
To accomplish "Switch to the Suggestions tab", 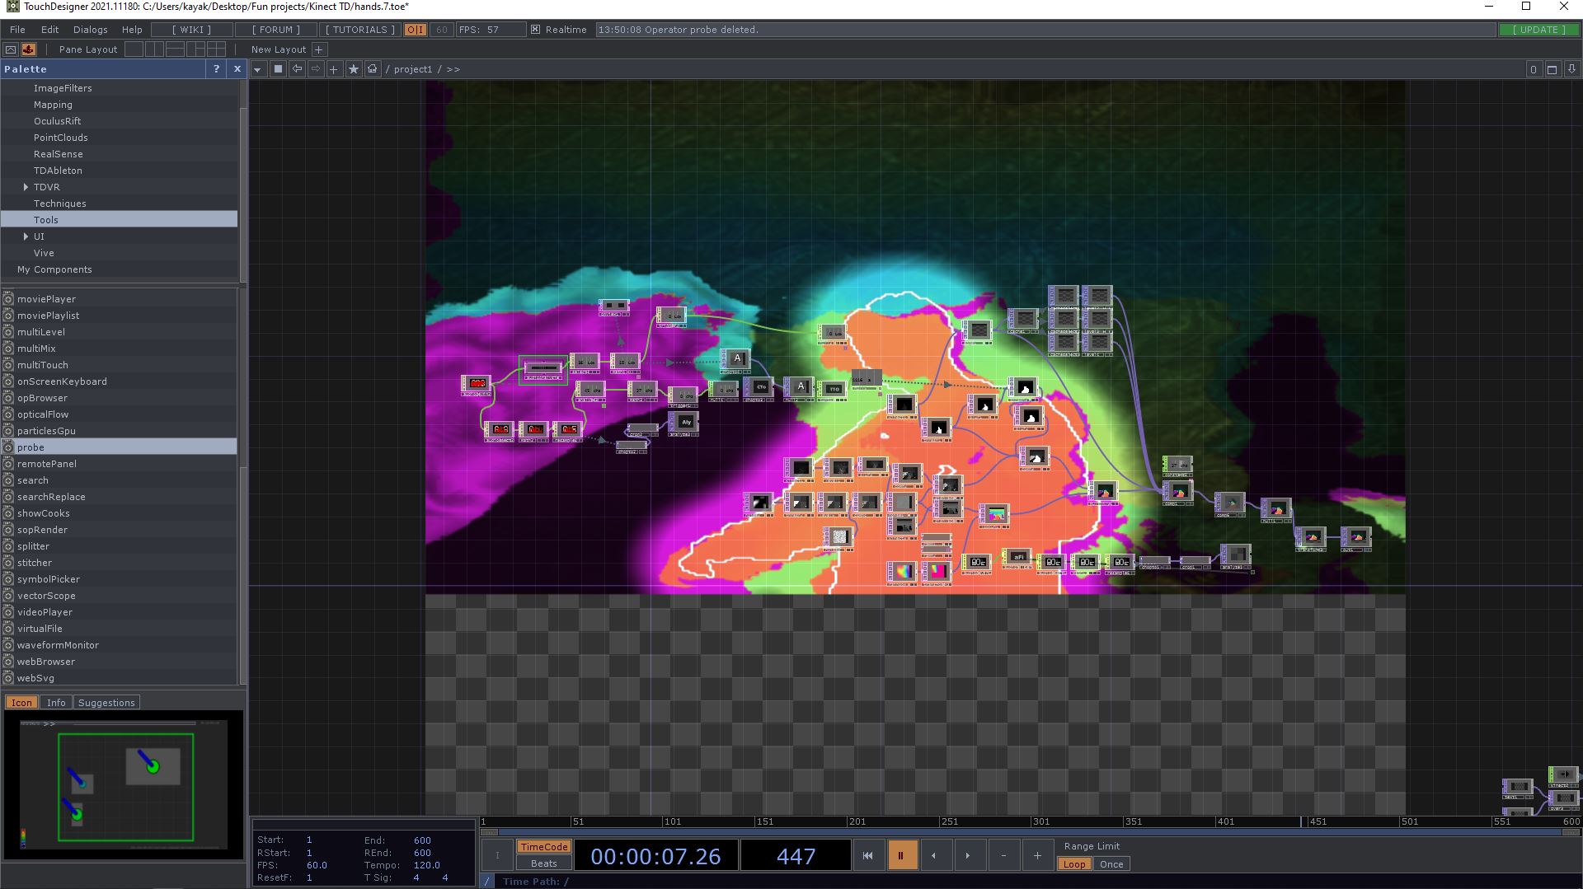I will 106,703.
